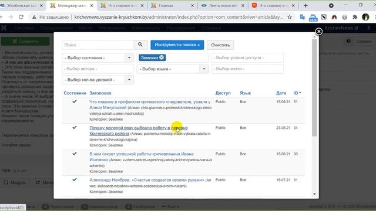376x211 pixels.
Task: Click the Не защищено site warning icon
Action: 34,17
